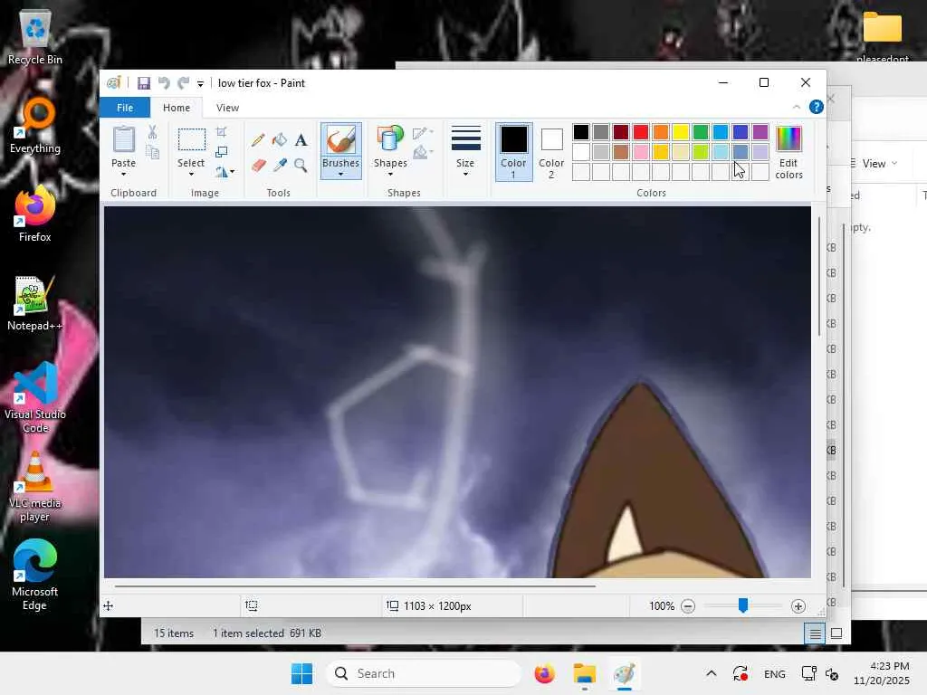Click the Paste clipboard icon
This screenshot has height=695, width=927.
point(123,139)
